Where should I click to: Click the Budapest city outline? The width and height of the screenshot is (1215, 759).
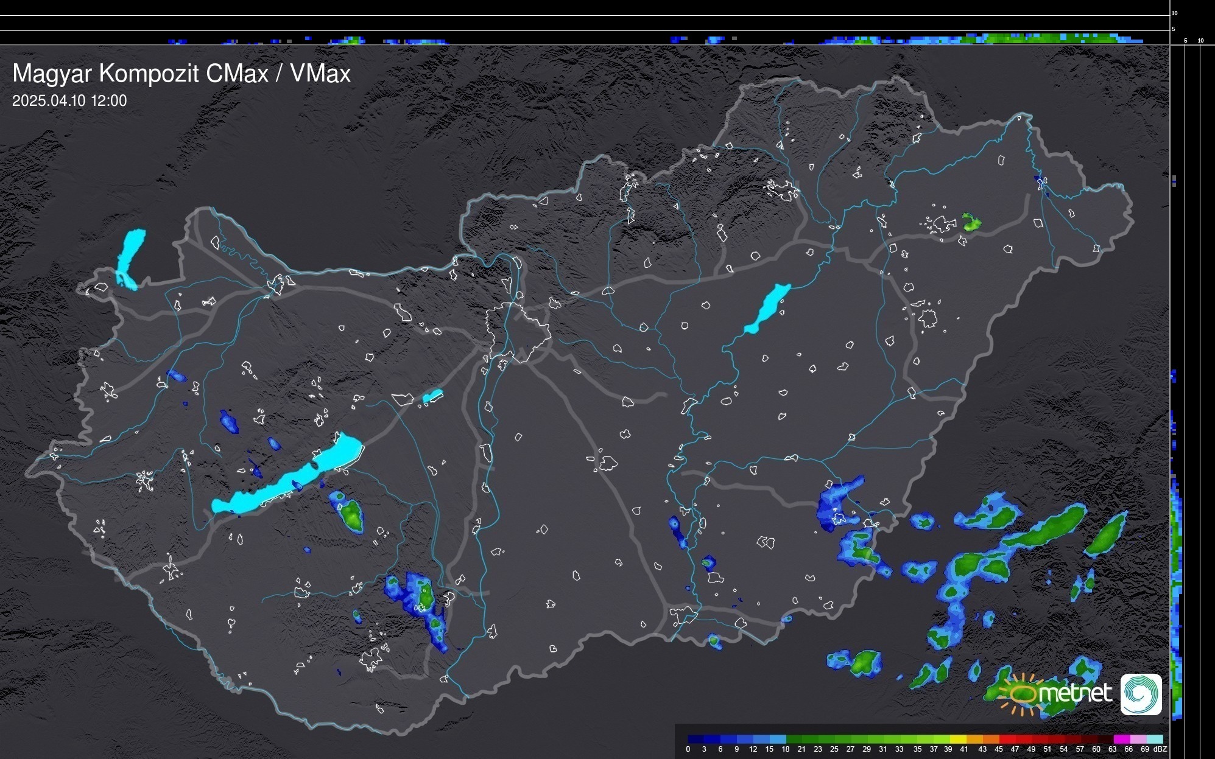click(518, 332)
